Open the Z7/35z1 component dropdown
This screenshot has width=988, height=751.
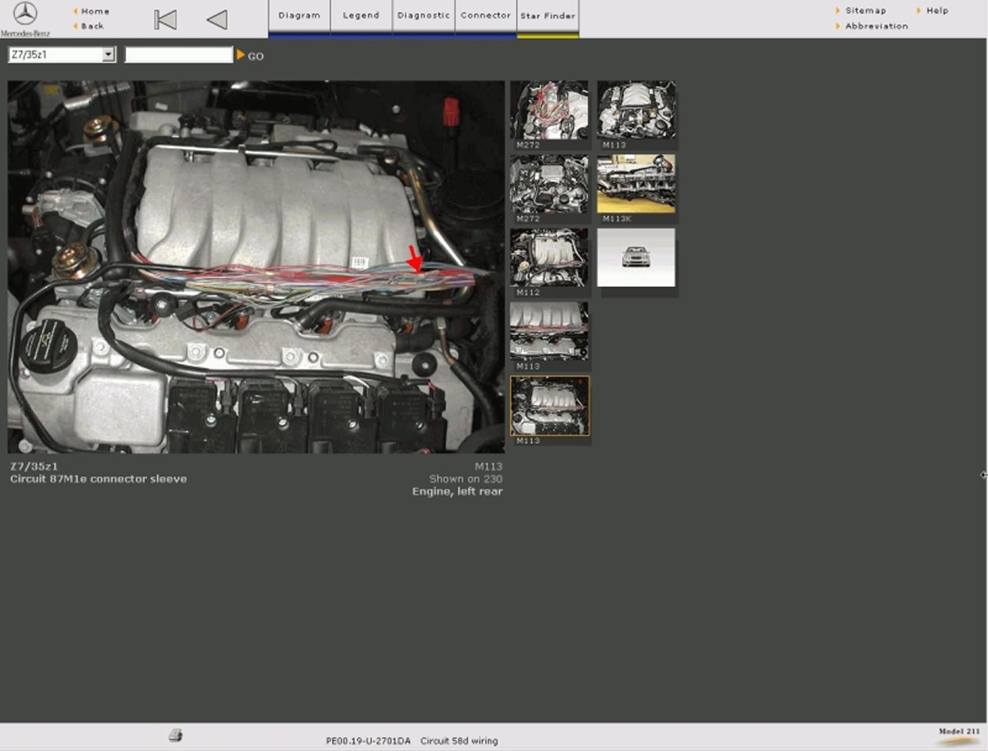point(108,54)
